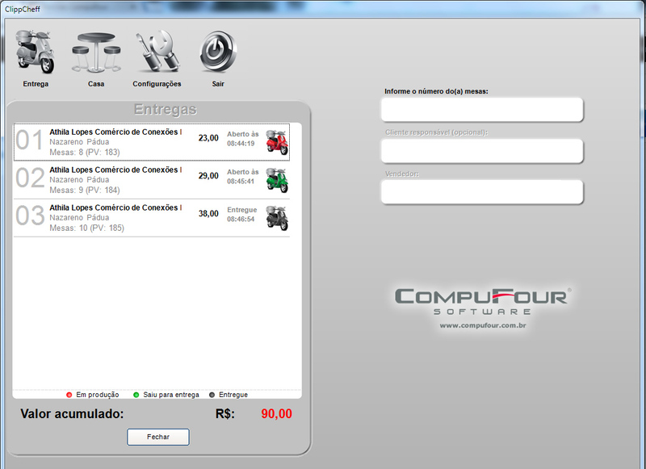The width and height of the screenshot is (646, 469).
Task: Focus the table number input field
Action: pyautogui.click(x=482, y=109)
